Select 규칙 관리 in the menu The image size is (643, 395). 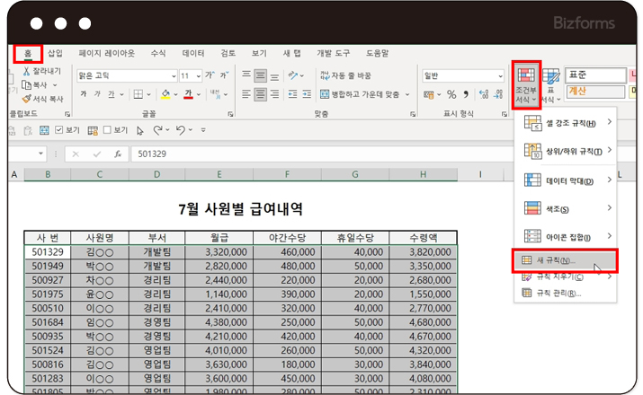558,293
